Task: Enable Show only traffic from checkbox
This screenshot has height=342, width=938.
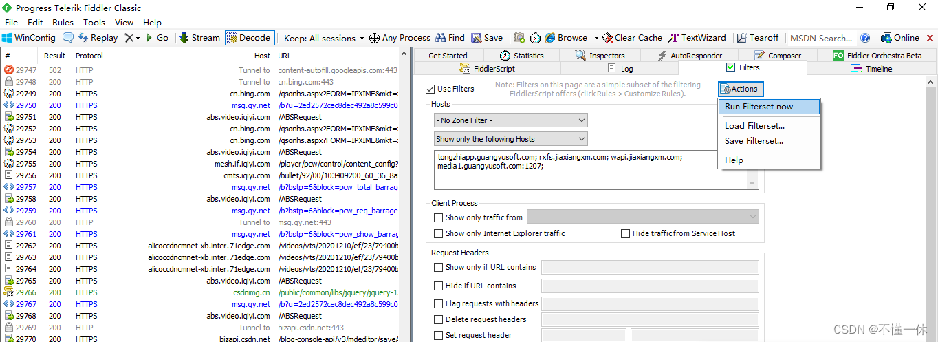Action: 439,217
